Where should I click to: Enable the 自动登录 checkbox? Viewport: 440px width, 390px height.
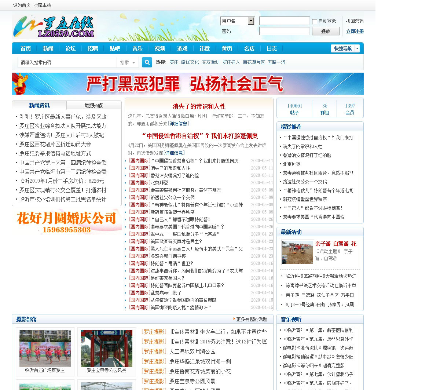click(315, 22)
